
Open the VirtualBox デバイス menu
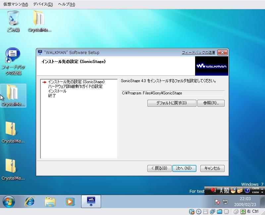pyautogui.click(x=43, y=4)
